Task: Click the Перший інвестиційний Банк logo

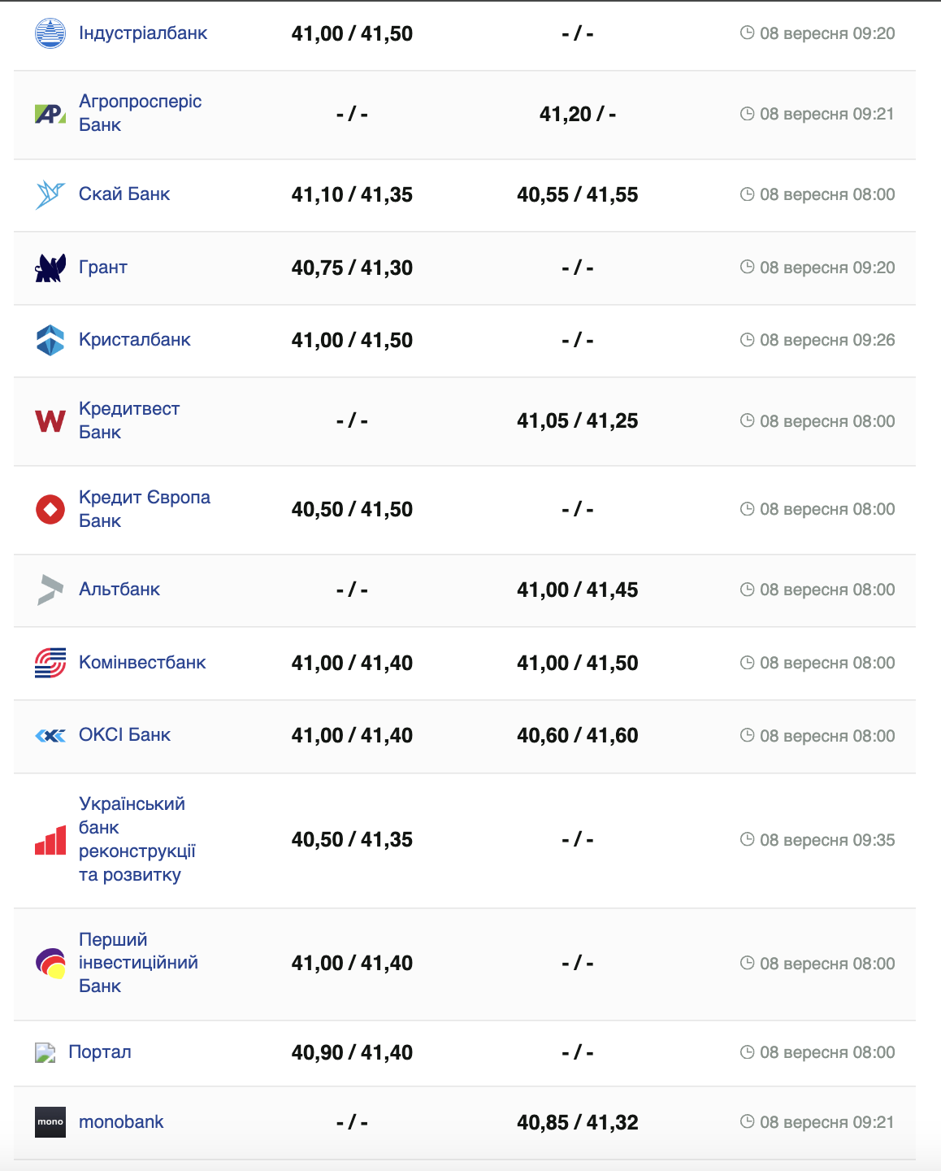Action: coord(50,964)
